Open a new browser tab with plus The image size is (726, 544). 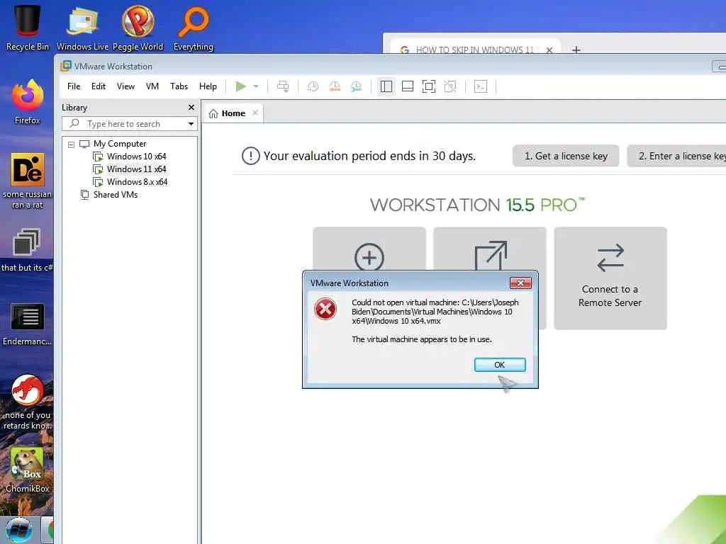pos(576,50)
